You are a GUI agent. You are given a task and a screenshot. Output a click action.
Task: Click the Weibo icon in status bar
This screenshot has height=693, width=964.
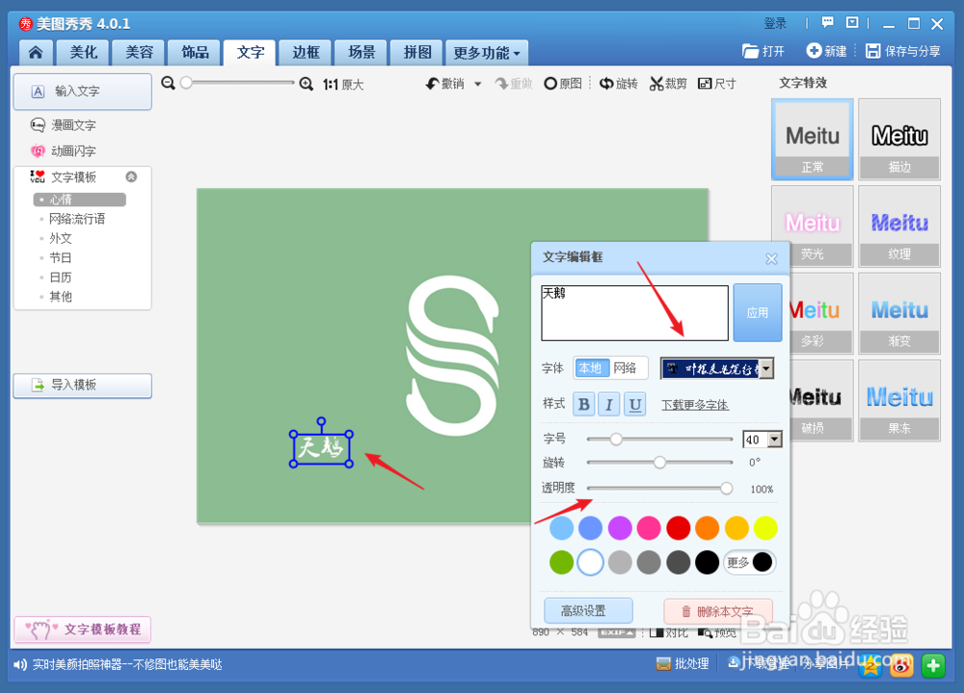[x=902, y=665]
